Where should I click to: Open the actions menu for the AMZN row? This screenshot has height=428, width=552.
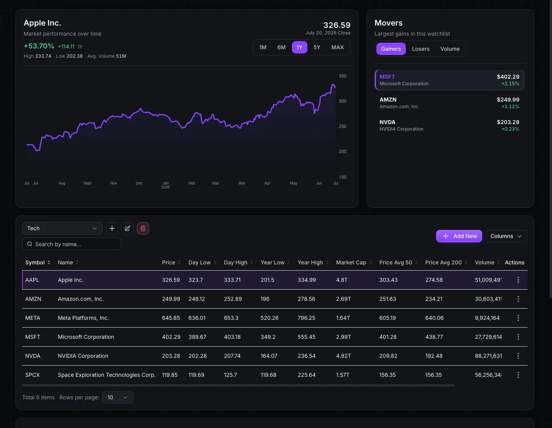518,299
